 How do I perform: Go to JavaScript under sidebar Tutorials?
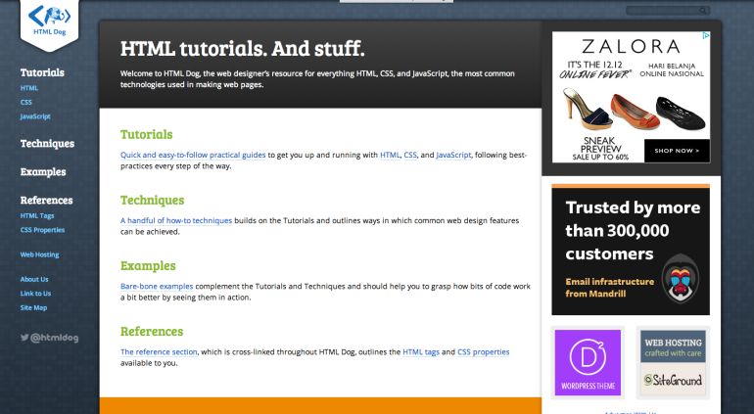(x=35, y=116)
